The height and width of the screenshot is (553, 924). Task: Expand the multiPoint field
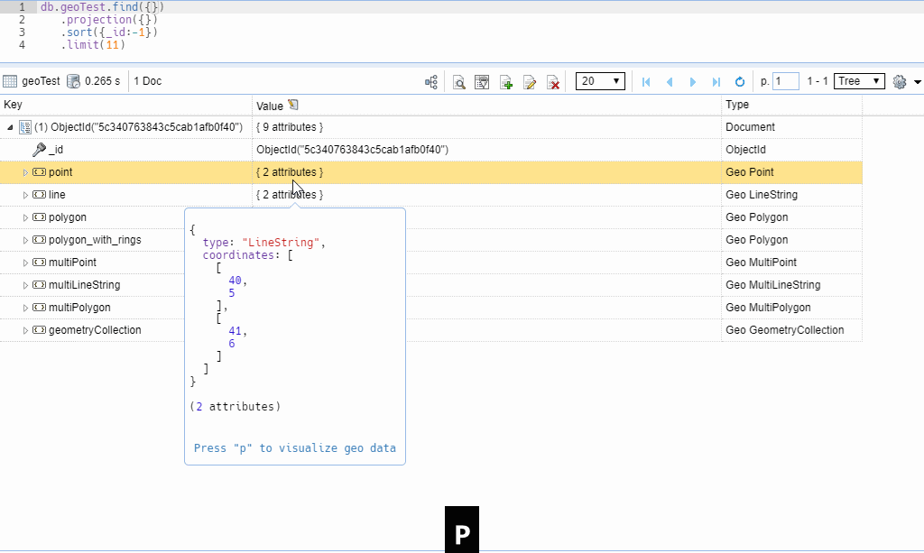(25, 263)
